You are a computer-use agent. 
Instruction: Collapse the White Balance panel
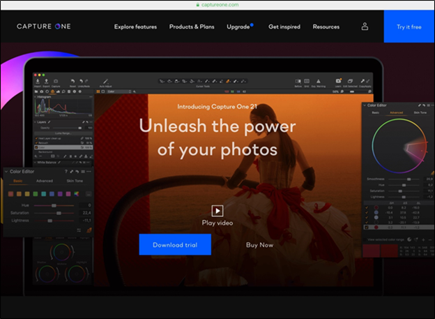[x=35, y=162]
